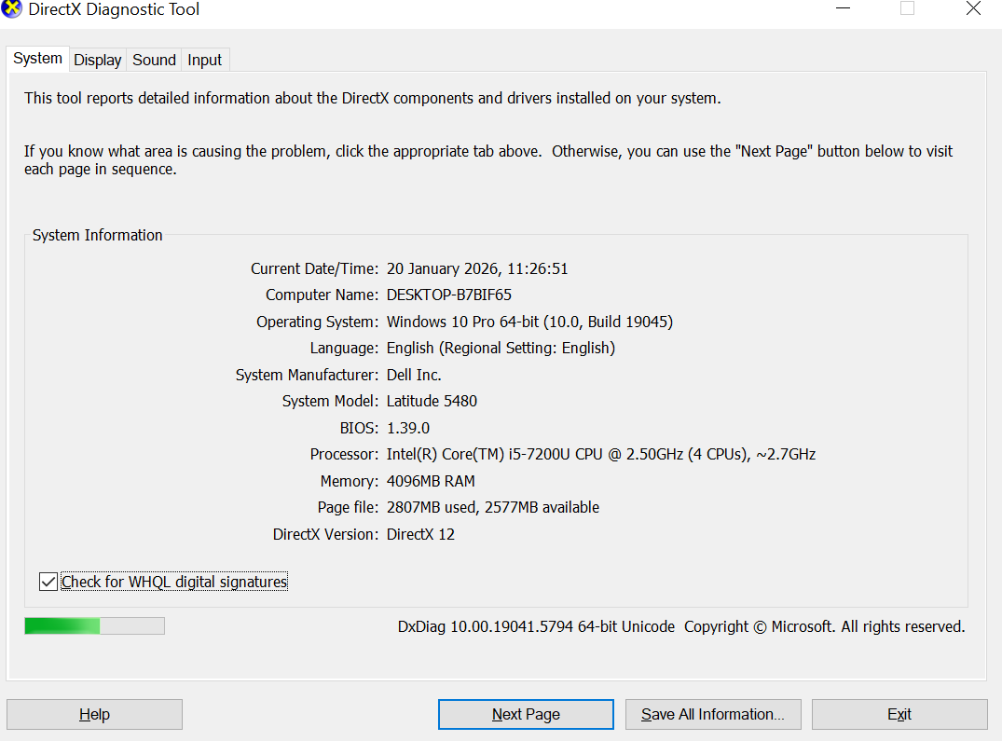Image resolution: width=1002 pixels, height=741 pixels.
Task: Click the green scanning progress bar
Action: point(61,625)
